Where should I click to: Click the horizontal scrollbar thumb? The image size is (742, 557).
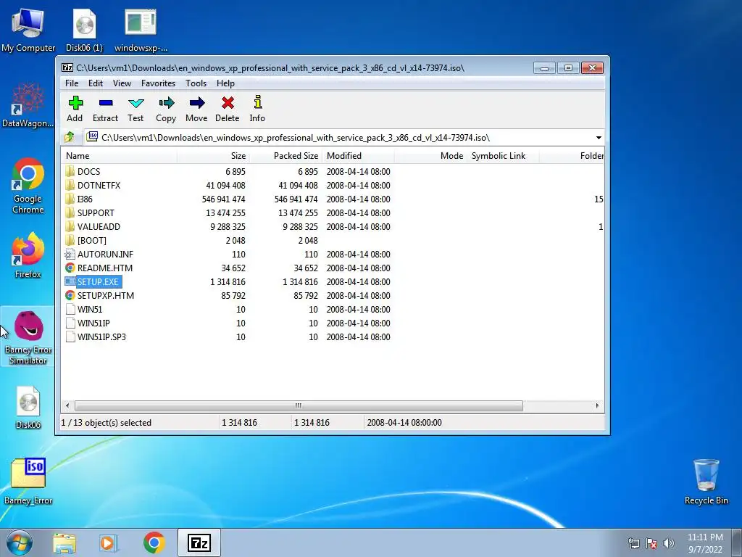(299, 406)
